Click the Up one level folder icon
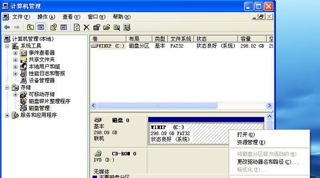320x178 pixels. point(30,27)
